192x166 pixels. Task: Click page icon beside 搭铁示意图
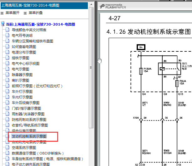[x=7, y=58]
